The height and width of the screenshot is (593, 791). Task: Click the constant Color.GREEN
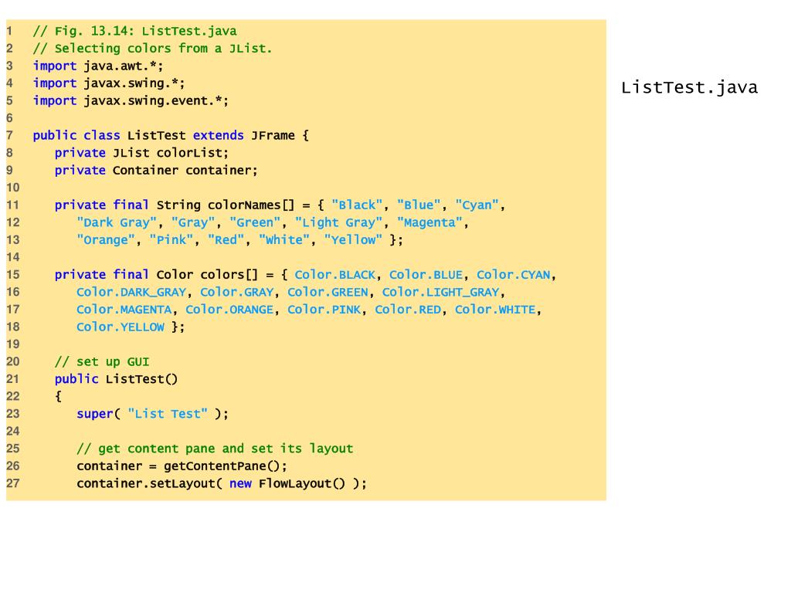pyautogui.click(x=328, y=293)
